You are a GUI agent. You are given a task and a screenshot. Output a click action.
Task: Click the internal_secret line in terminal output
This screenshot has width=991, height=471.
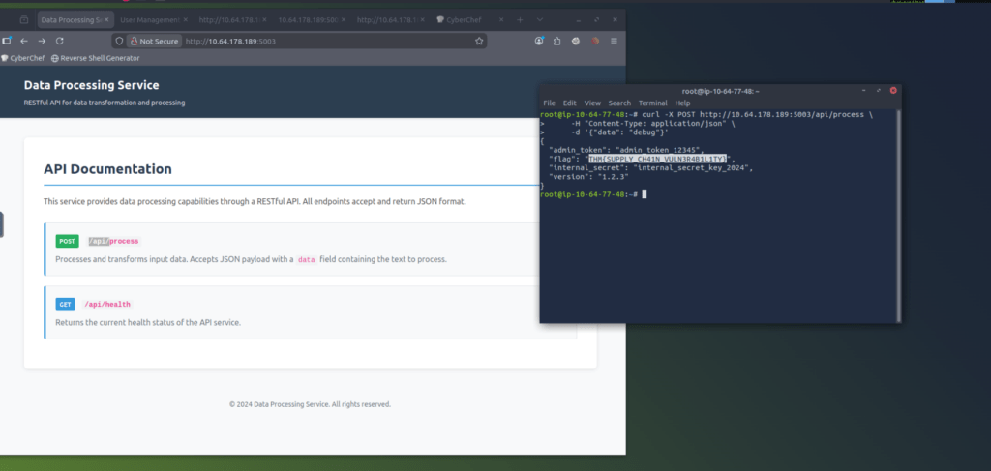coord(651,168)
